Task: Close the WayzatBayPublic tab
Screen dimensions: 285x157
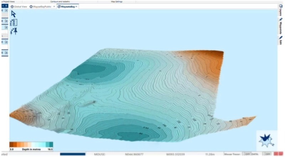Action: [x=54, y=6]
